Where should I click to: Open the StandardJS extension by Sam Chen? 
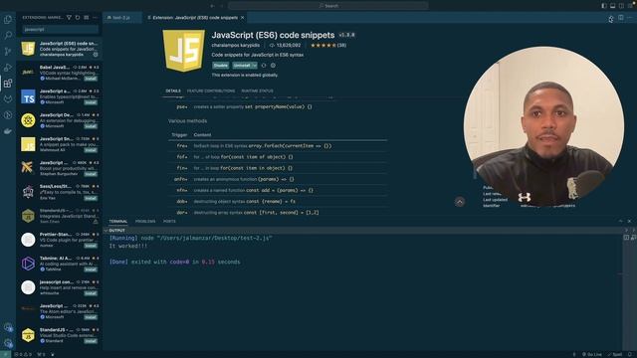[x=60, y=216]
